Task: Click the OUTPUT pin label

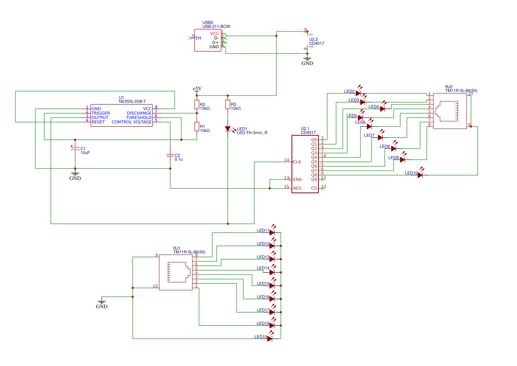Action: point(100,118)
